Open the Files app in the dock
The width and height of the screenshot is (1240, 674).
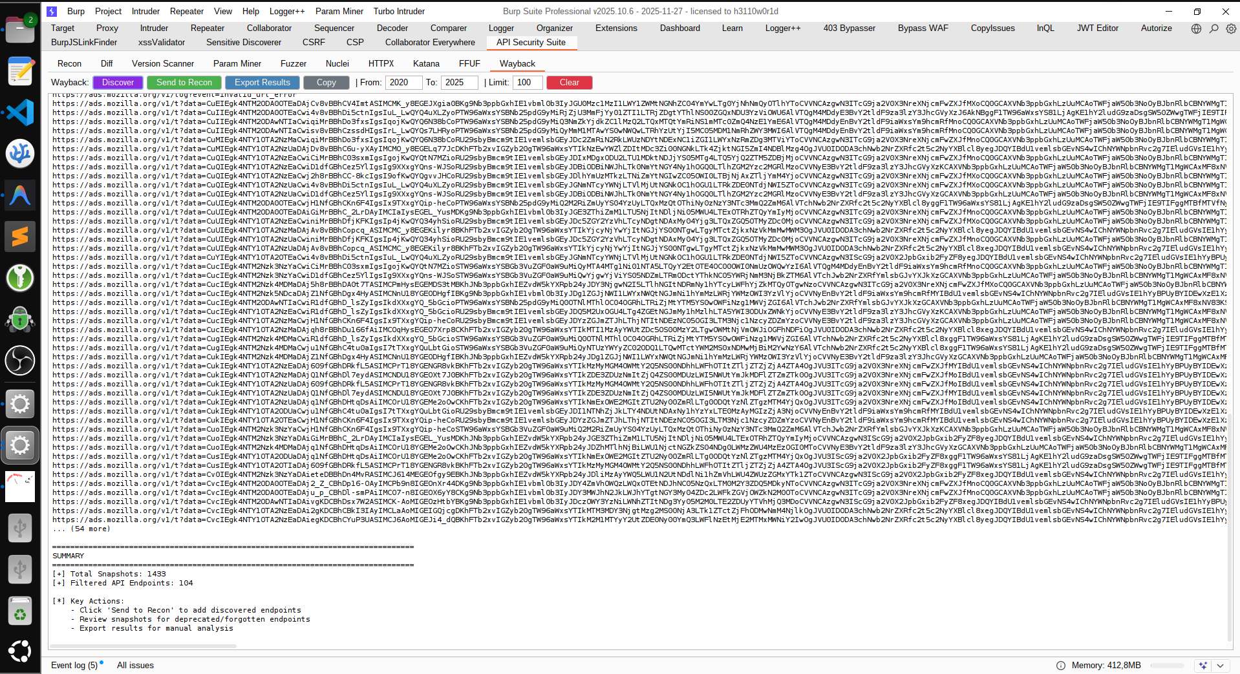[x=20, y=29]
